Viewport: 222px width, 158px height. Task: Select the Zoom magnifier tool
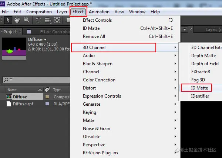click(x=27, y=20)
